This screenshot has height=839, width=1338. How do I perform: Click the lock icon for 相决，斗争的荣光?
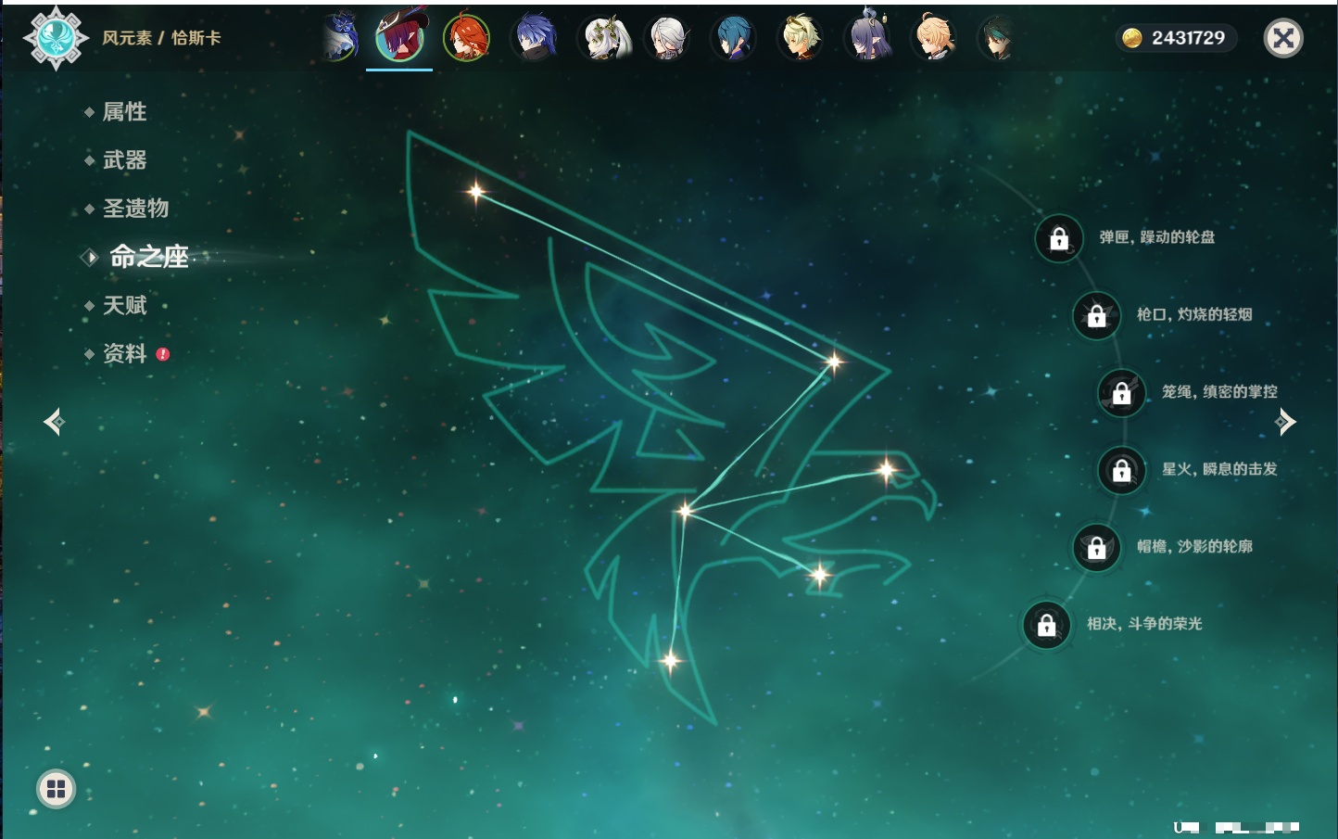click(x=1047, y=625)
